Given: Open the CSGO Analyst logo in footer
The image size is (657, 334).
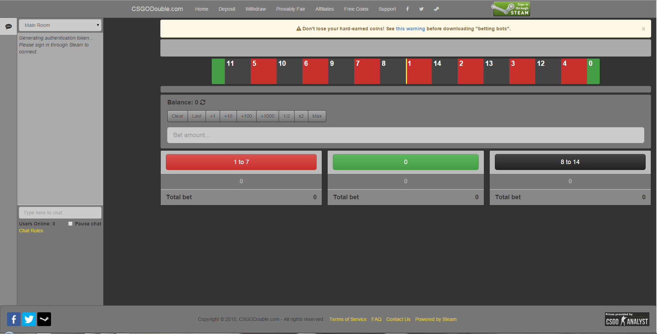Looking at the screenshot, I should 627,319.
